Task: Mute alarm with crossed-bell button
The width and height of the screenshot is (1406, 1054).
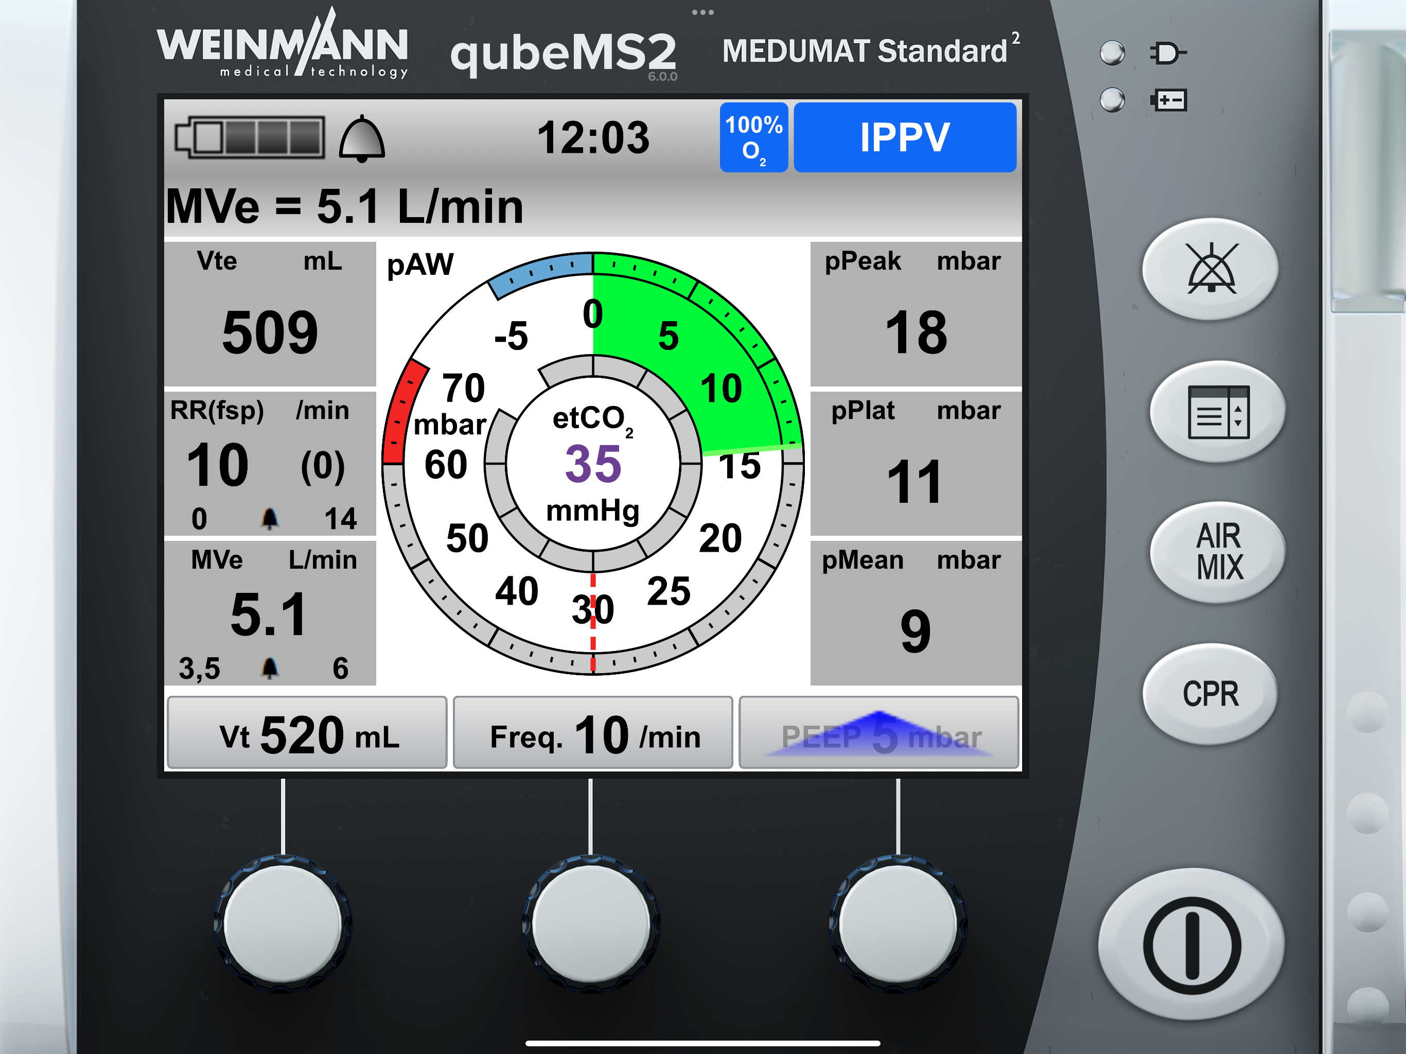Action: 1210,268
